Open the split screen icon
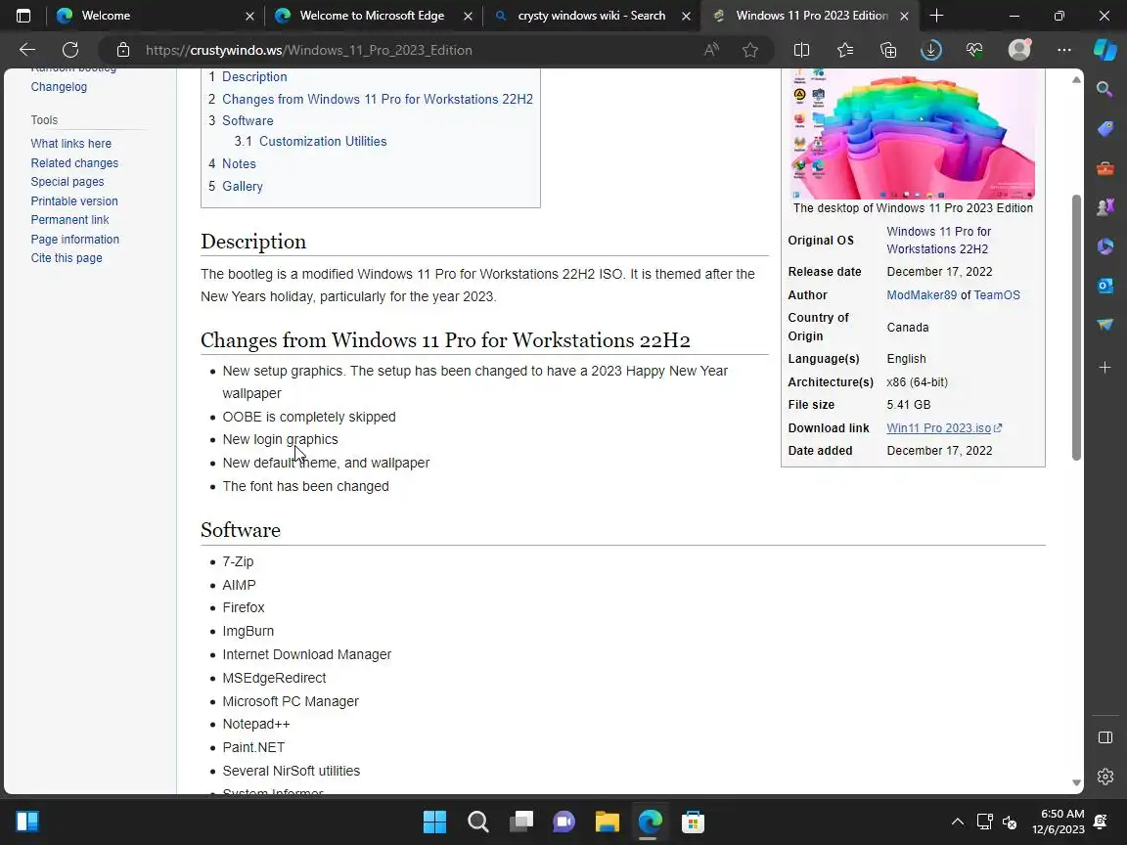The image size is (1127, 845). tap(801, 50)
